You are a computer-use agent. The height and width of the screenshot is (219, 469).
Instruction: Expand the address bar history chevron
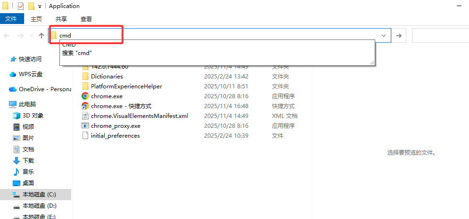384,36
